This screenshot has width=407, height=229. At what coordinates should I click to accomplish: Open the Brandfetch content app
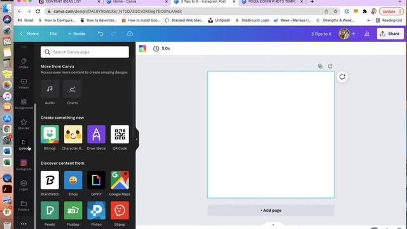click(x=50, y=180)
